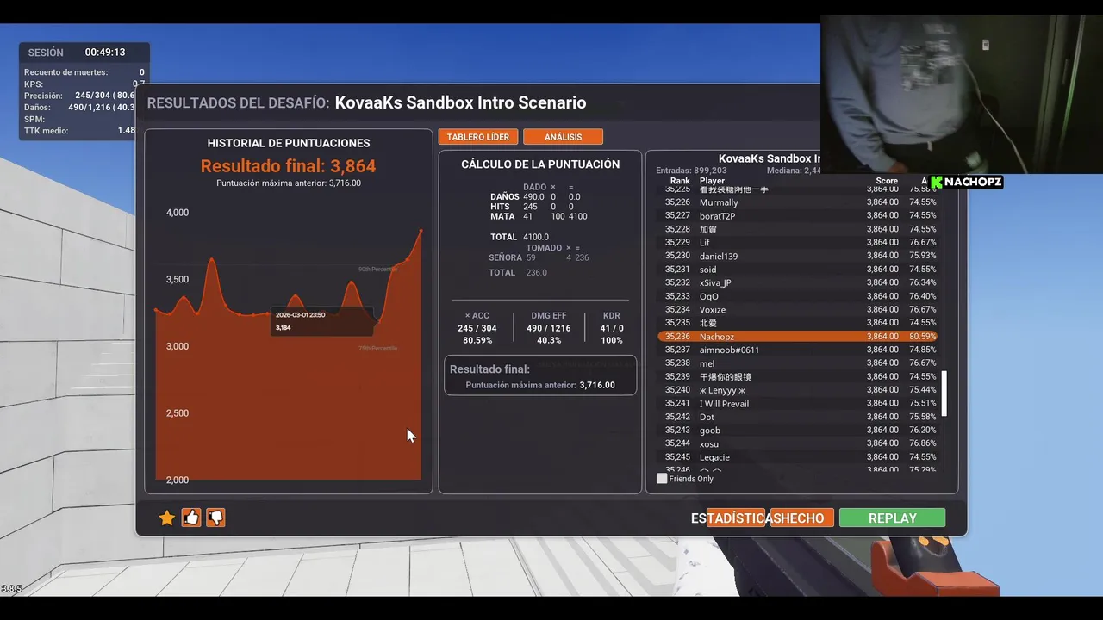Select player Lif in leaderboard

coord(798,243)
